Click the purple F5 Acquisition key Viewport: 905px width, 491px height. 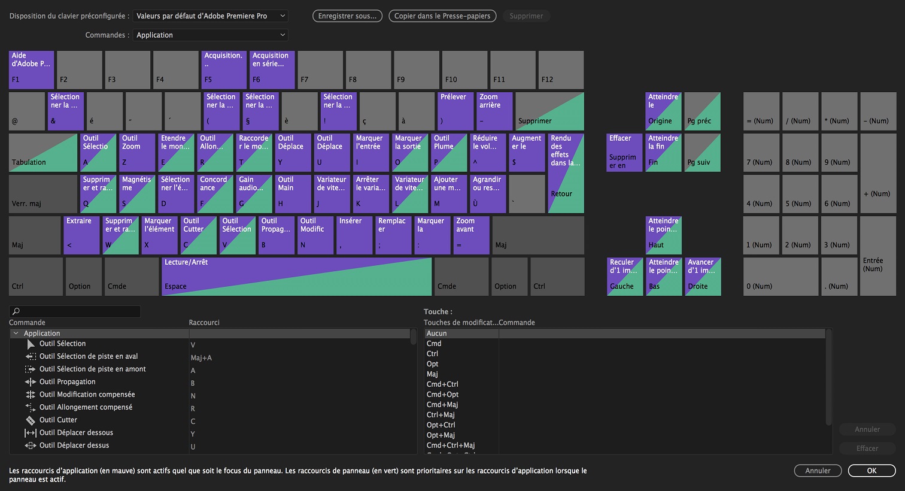click(224, 69)
